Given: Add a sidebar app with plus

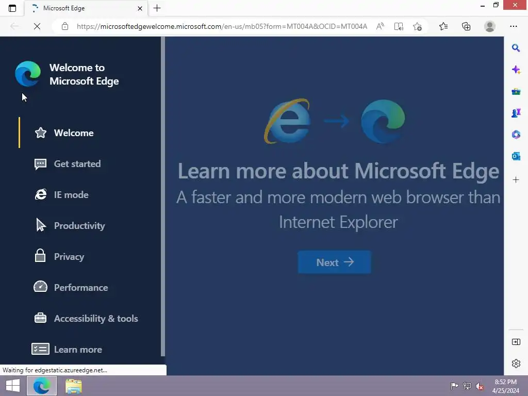Looking at the screenshot, I should coord(516,180).
